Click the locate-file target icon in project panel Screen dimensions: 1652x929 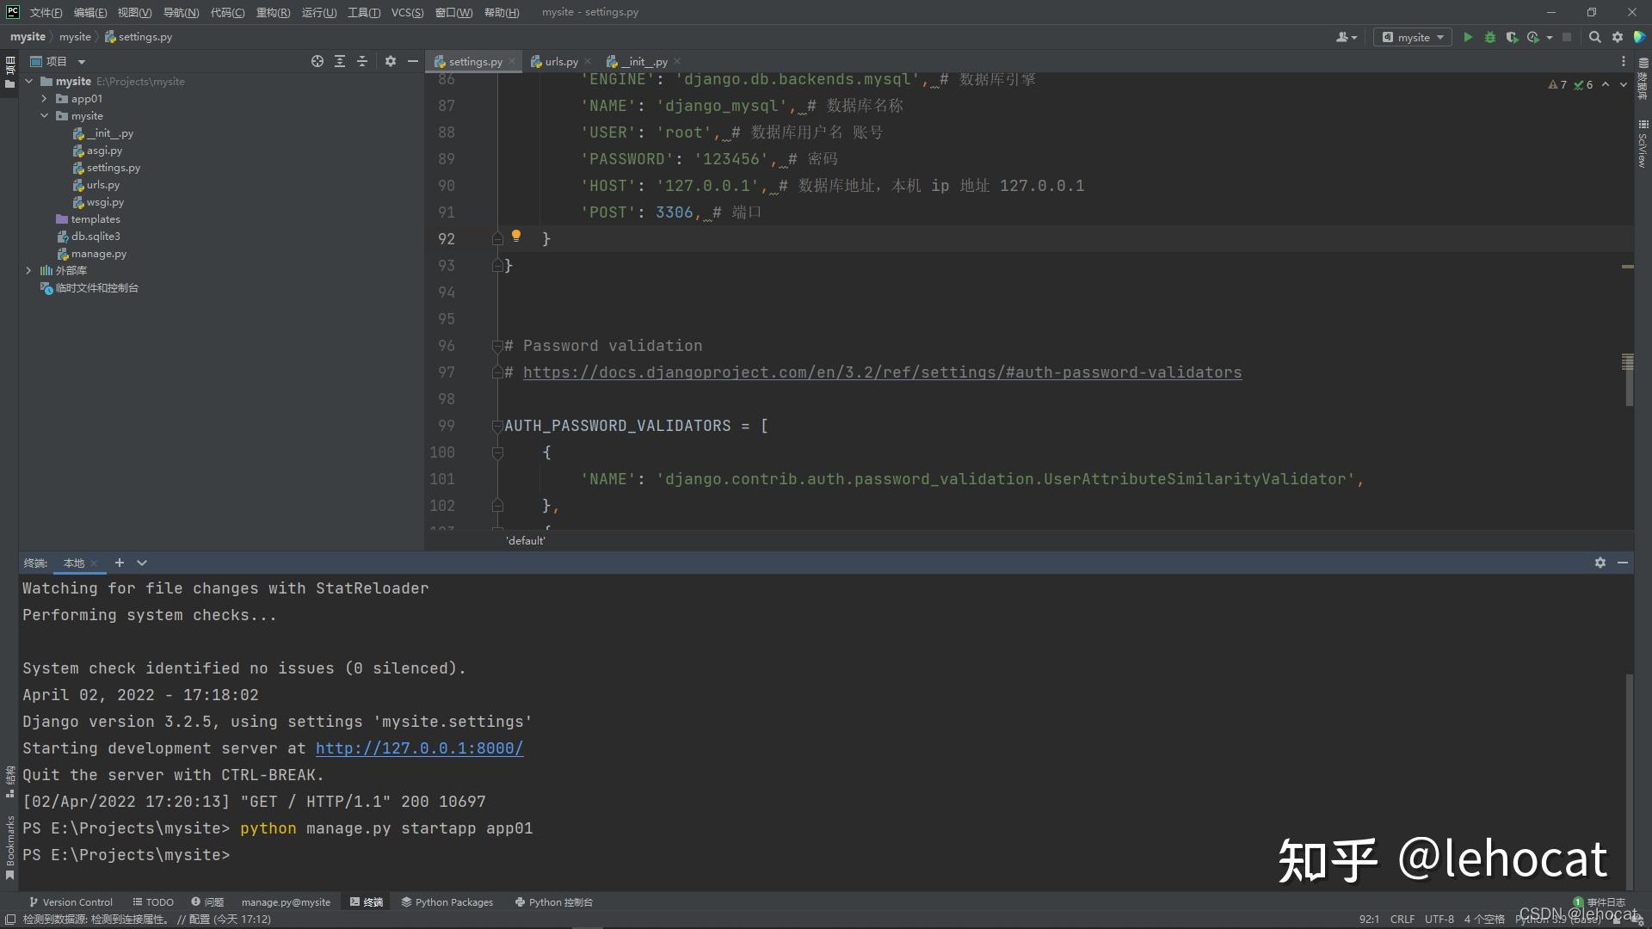click(317, 61)
